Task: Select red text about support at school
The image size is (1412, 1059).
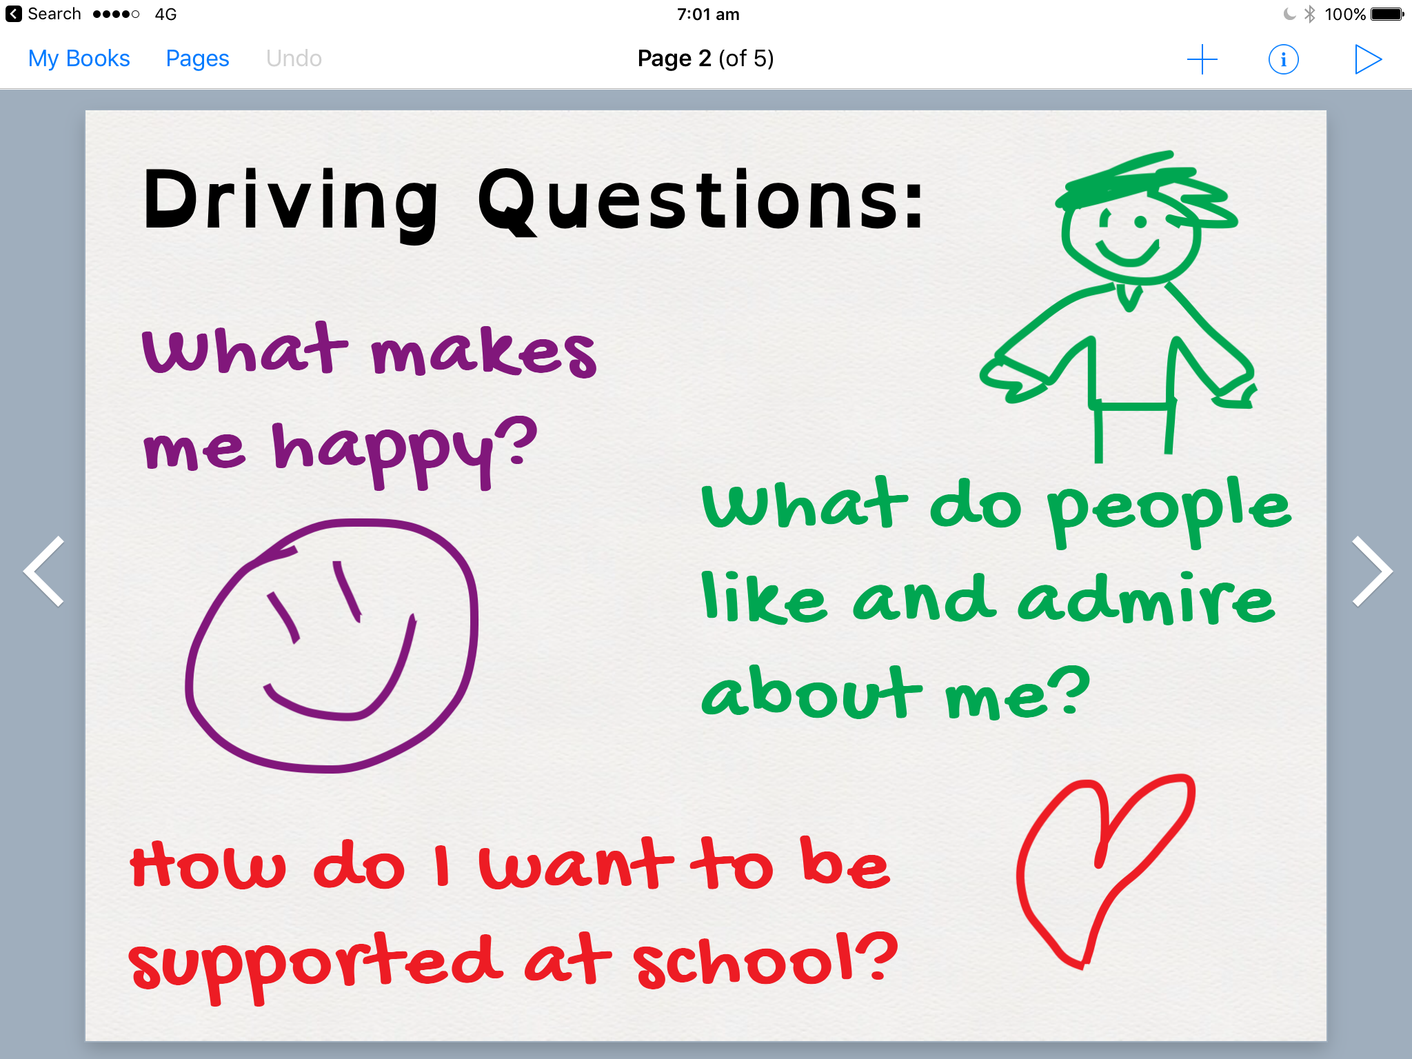Action: coord(514,918)
